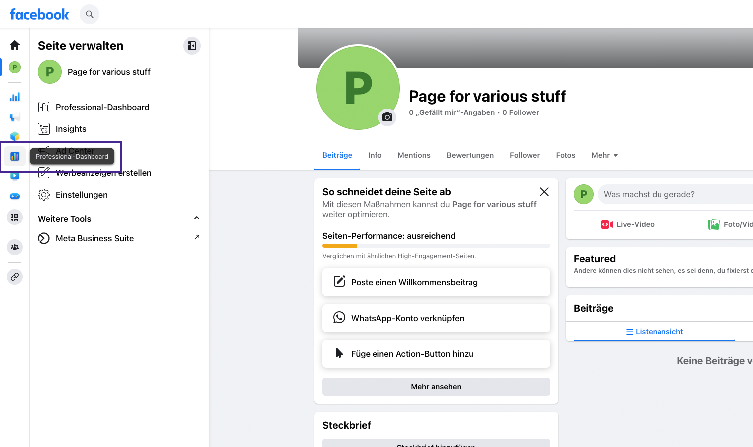Click the 'So schneidet deine Seite ab' heading
Image resolution: width=753 pixels, height=447 pixels.
[x=386, y=192]
